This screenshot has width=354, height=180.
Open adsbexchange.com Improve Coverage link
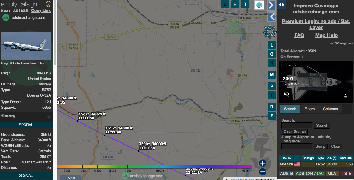[316, 12]
